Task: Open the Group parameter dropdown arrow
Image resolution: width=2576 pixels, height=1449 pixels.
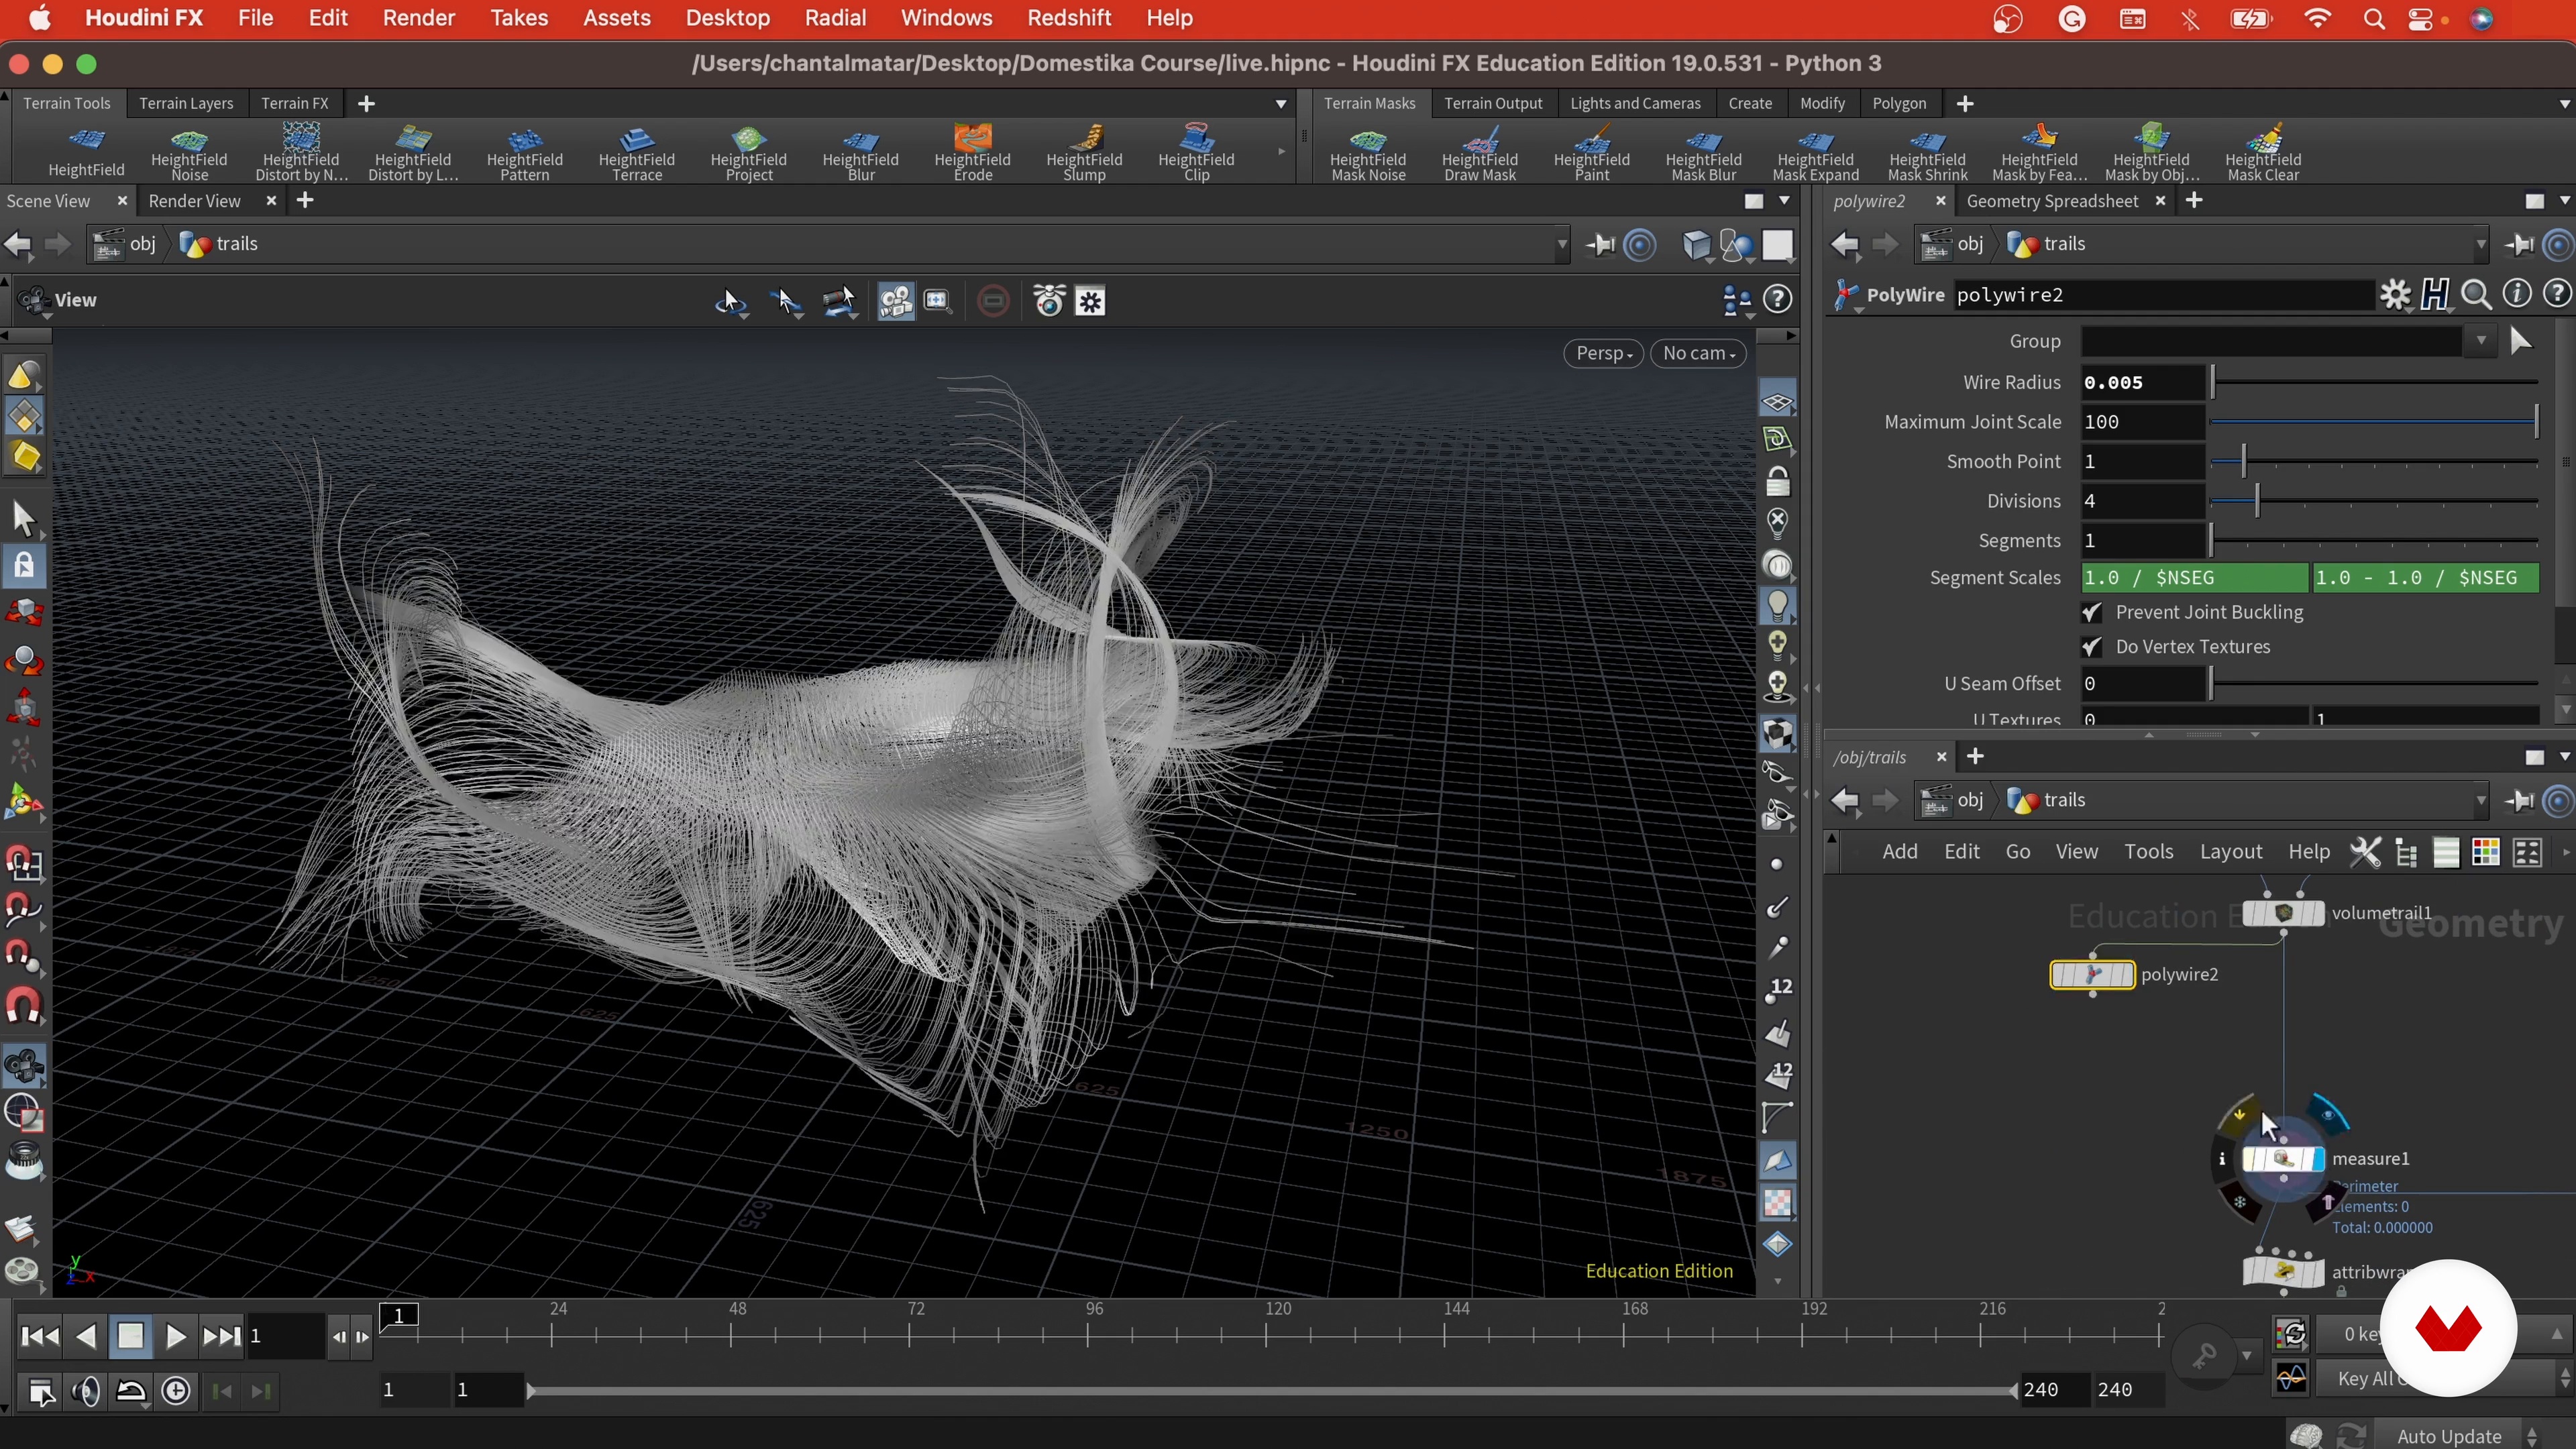Action: point(2481,342)
